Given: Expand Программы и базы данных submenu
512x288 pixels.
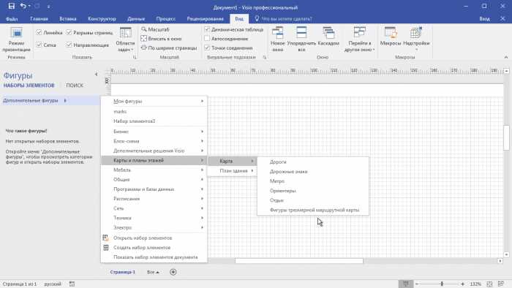Looking at the screenshot, I should click(154, 189).
